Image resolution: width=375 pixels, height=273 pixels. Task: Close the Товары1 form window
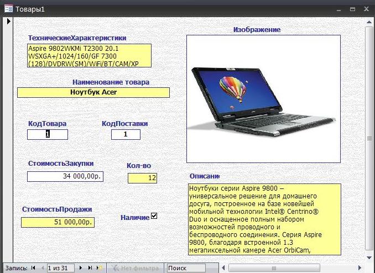[x=366, y=9]
